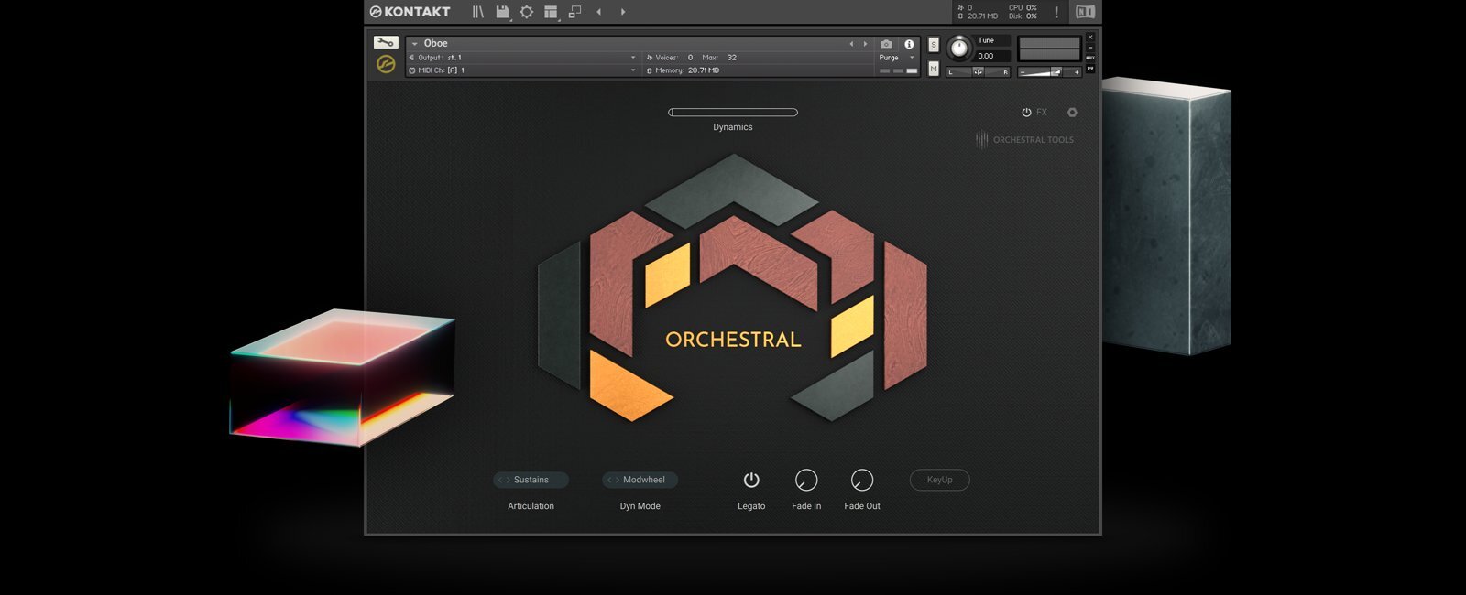This screenshot has height=595, width=1466.
Task: Expand the MIDI Ch dropdown
Action: 632,70
